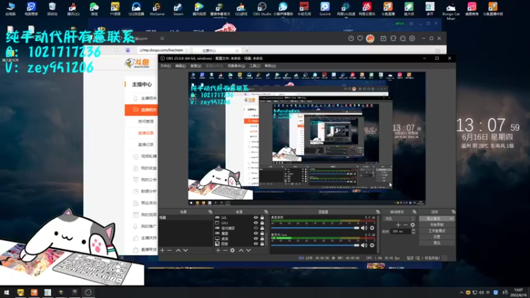Pop out the 来源 dock panel
This screenshot has width=530, height=298.
click(x=266, y=212)
